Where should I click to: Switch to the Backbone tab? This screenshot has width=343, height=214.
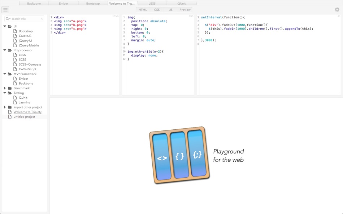(34, 4)
